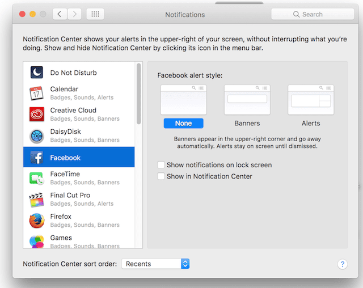Click the Do Not Disturb moon icon
The height and width of the screenshot is (288, 363).
point(36,73)
